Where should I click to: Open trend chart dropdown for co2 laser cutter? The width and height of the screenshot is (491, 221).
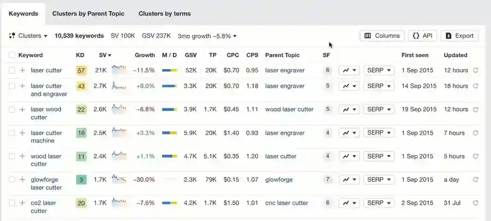click(x=349, y=203)
